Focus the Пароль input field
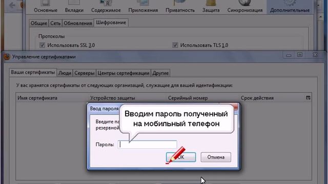328x184 pixels. coord(148,144)
